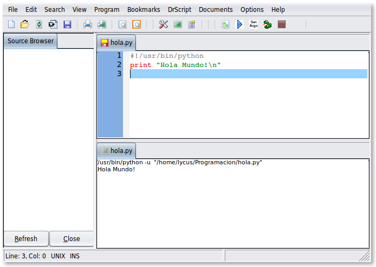
Task: Launch the Python interpreter snake icon
Action: (268, 24)
